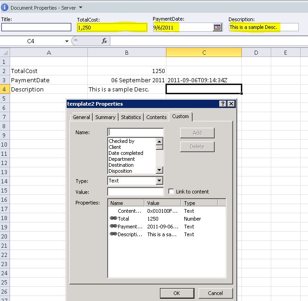Expand the Document Properties - Server dropdown
The width and height of the screenshot is (308, 301).
(81, 7)
